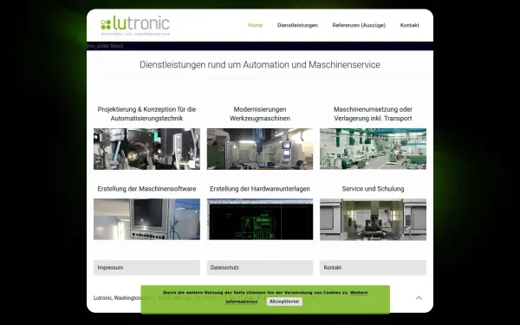520x325 pixels.
Task: Click the Lutronic, Washington address text
Action: coord(117,298)
